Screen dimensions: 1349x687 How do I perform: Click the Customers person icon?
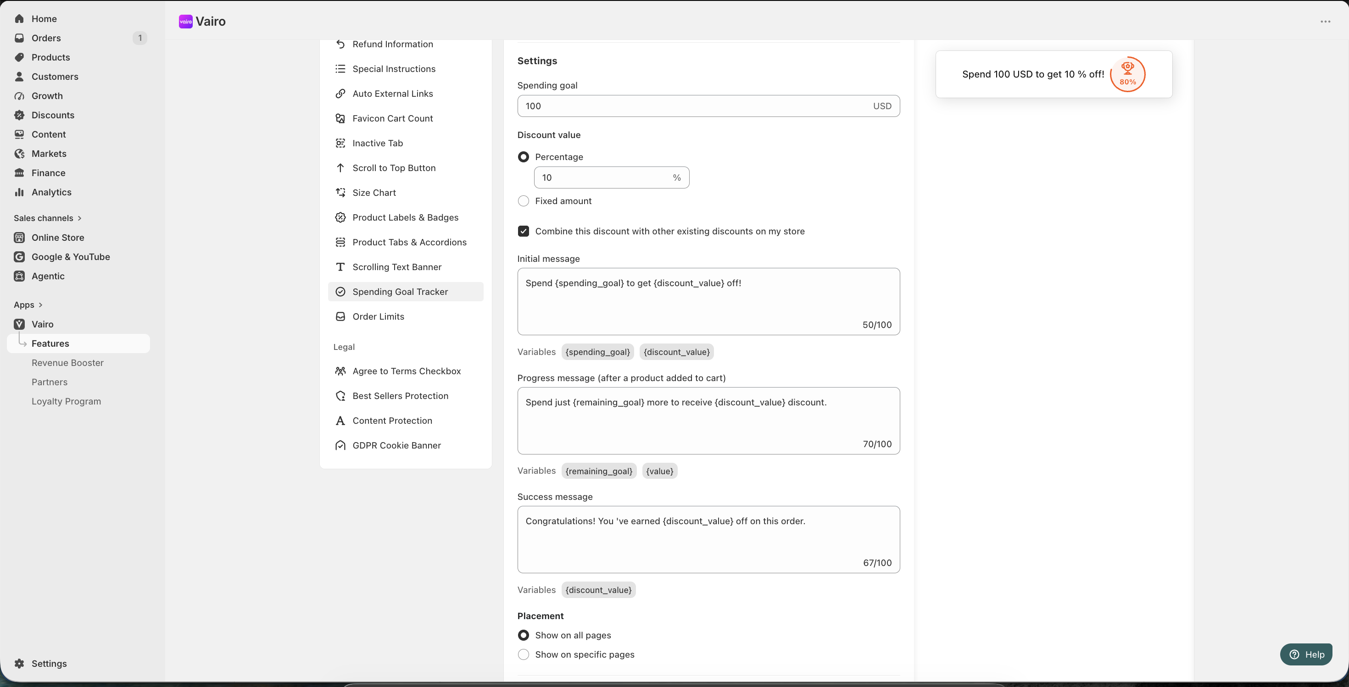(x=19, y=77)
